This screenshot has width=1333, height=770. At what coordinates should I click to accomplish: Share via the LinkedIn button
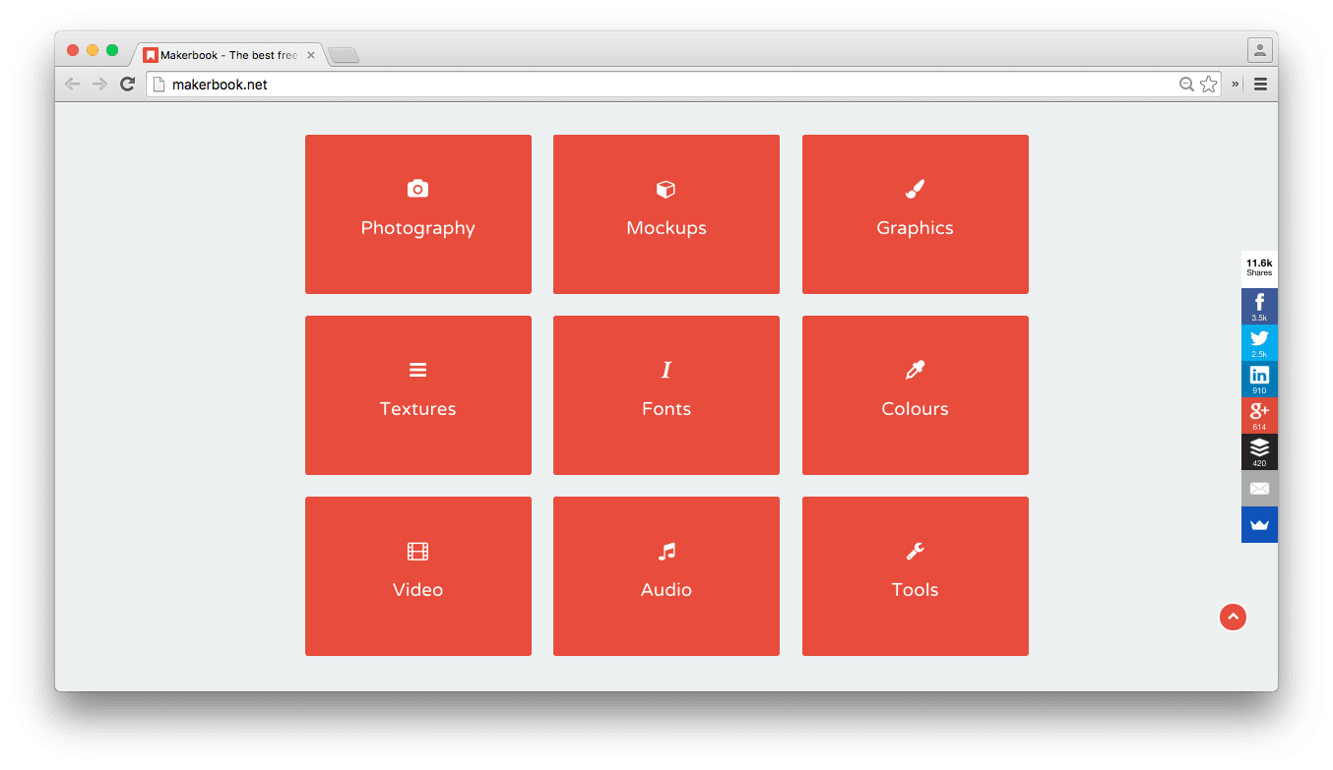click(x=1259, y=379)
